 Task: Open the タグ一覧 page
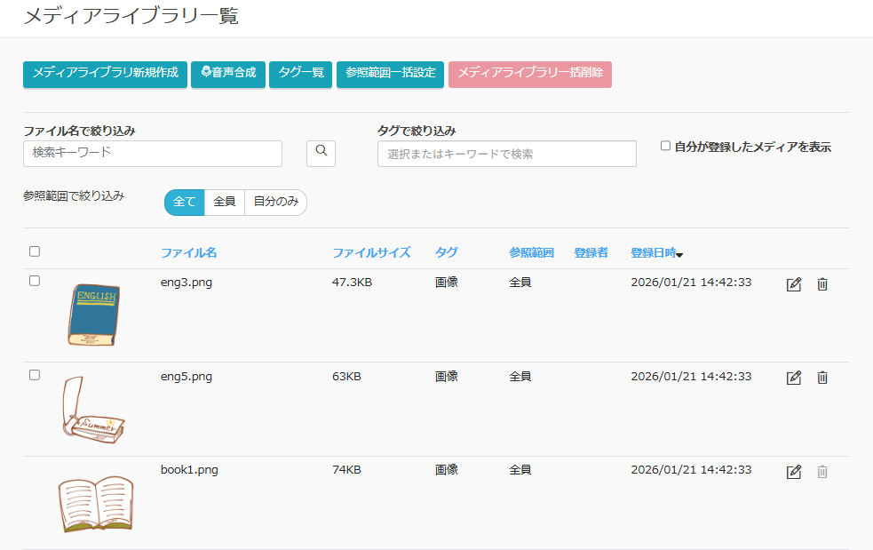pyautogui.click(x=300, y=74)
